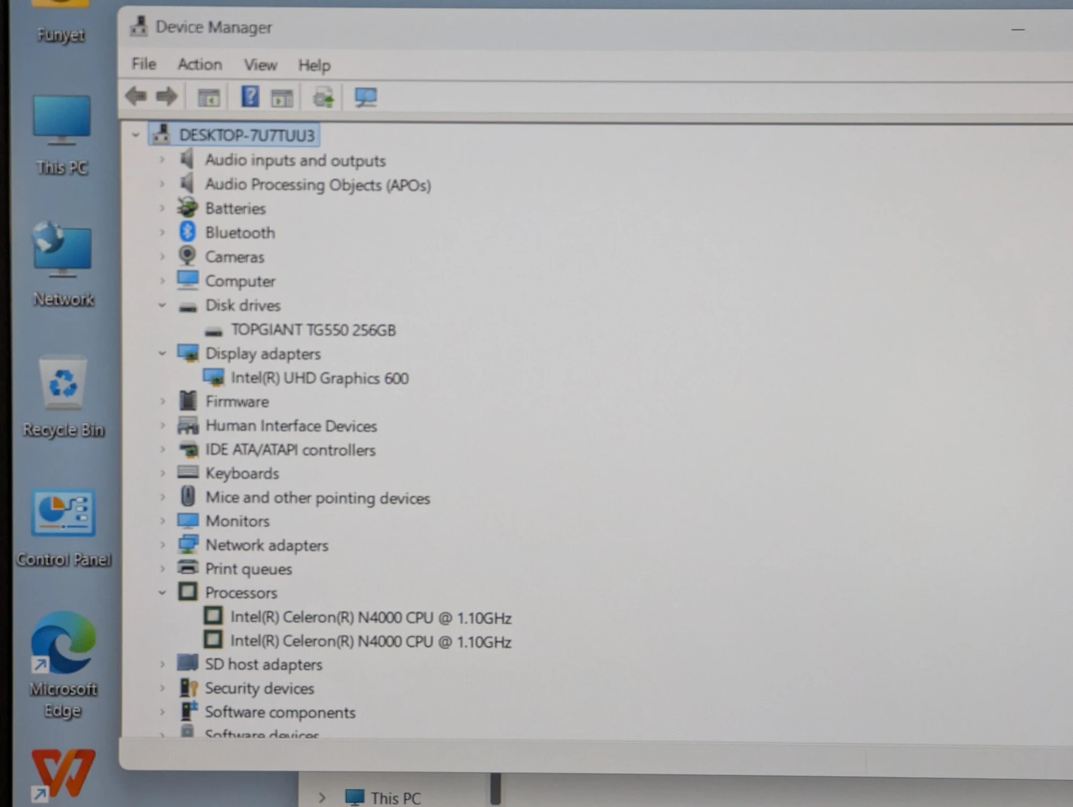
Task: Select the Firmware chip icon
Action: [x=188, y=400]
